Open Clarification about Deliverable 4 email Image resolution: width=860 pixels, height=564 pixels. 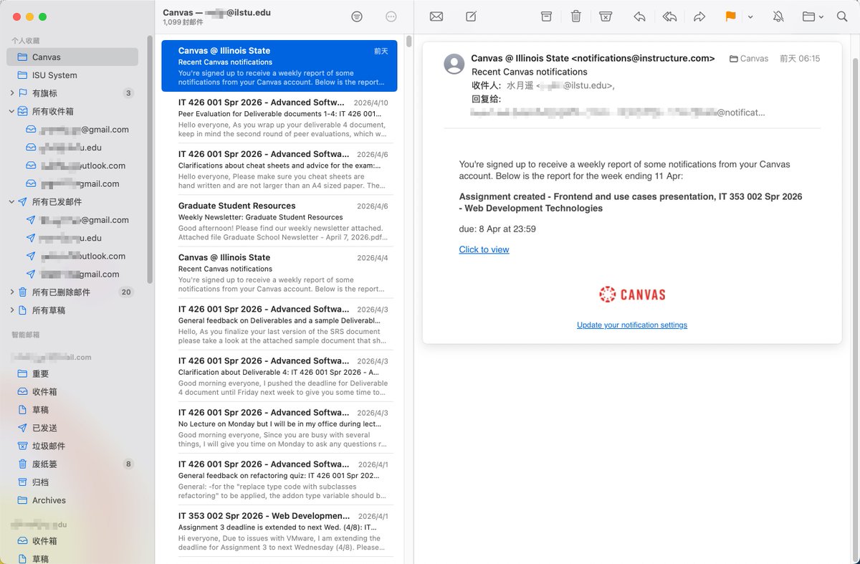click(279, 376)
